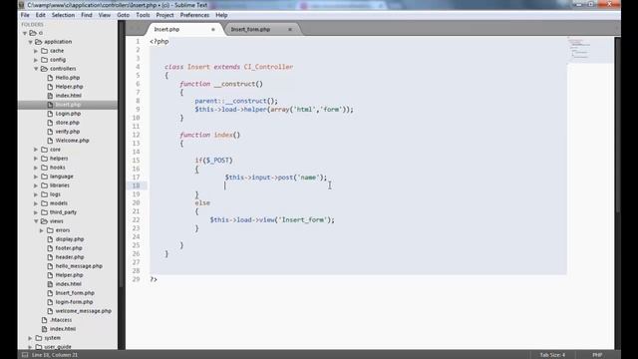
Task: Collapse the views folder
Action: click(x=36, y=221)
